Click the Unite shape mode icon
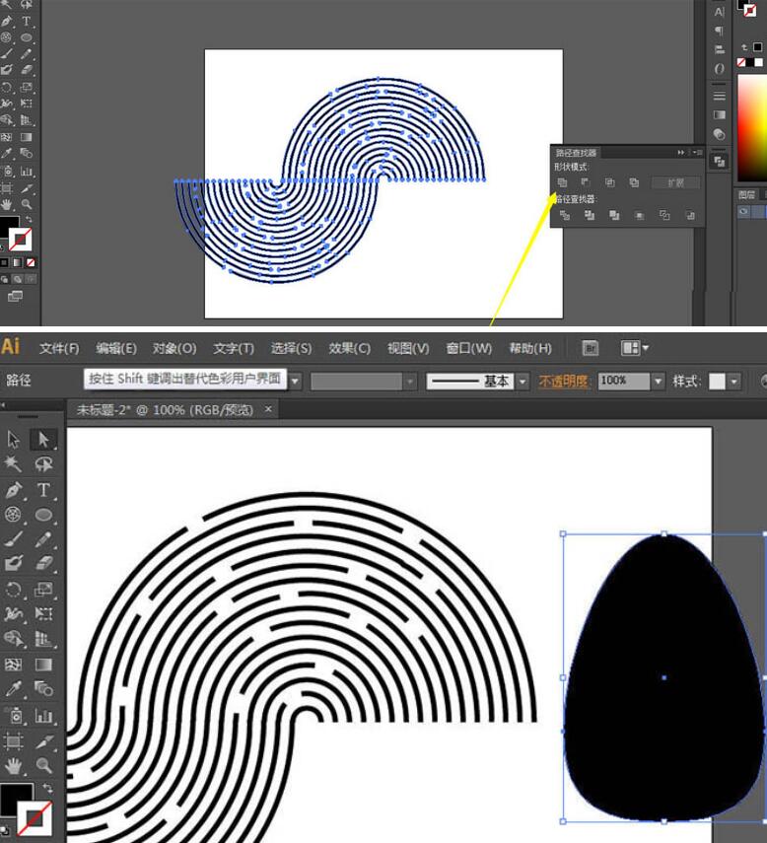The height and width of the screenshot is (843, 767). pyautogui.click(x=562, y=182)
